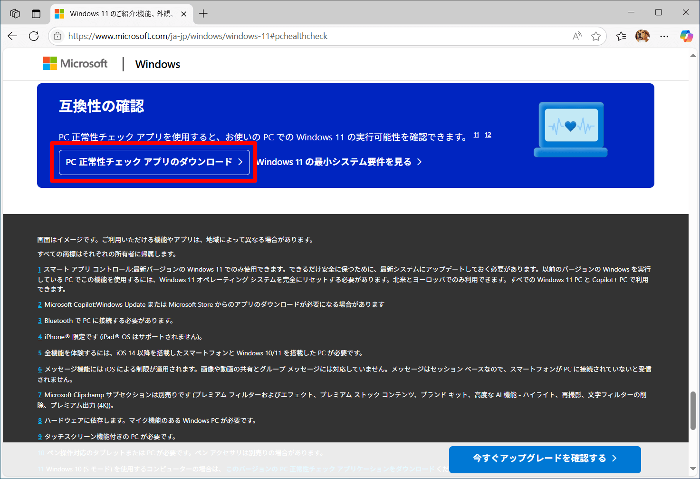Jump to footnote 7 reference
The width and height of the screenshot is (700, 479).
click(x=40, y=395)
